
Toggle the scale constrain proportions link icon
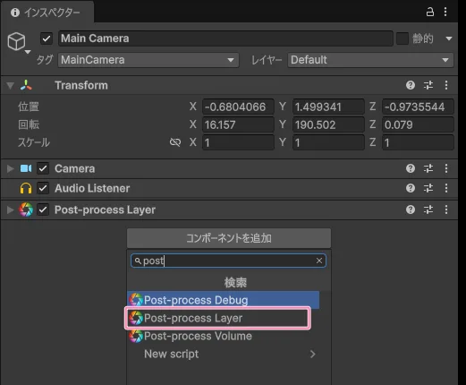click(x=175, y=142)
